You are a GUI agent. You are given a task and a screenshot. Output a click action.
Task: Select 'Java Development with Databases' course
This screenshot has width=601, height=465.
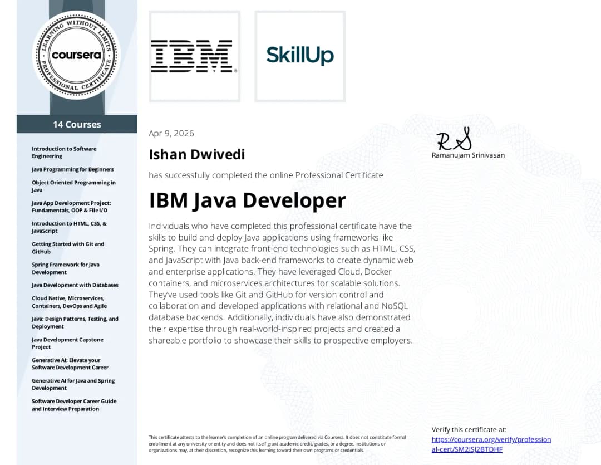click(75, 285)
